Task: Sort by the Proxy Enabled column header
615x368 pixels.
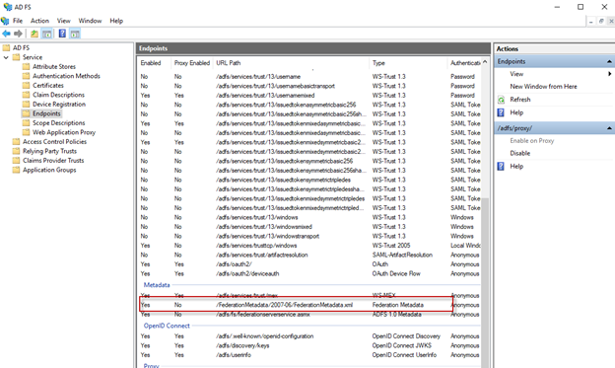Action: tap(192, 63)
